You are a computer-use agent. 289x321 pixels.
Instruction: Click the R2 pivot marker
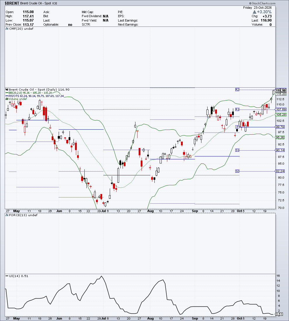pyautogui.click(x=237, y=90)
